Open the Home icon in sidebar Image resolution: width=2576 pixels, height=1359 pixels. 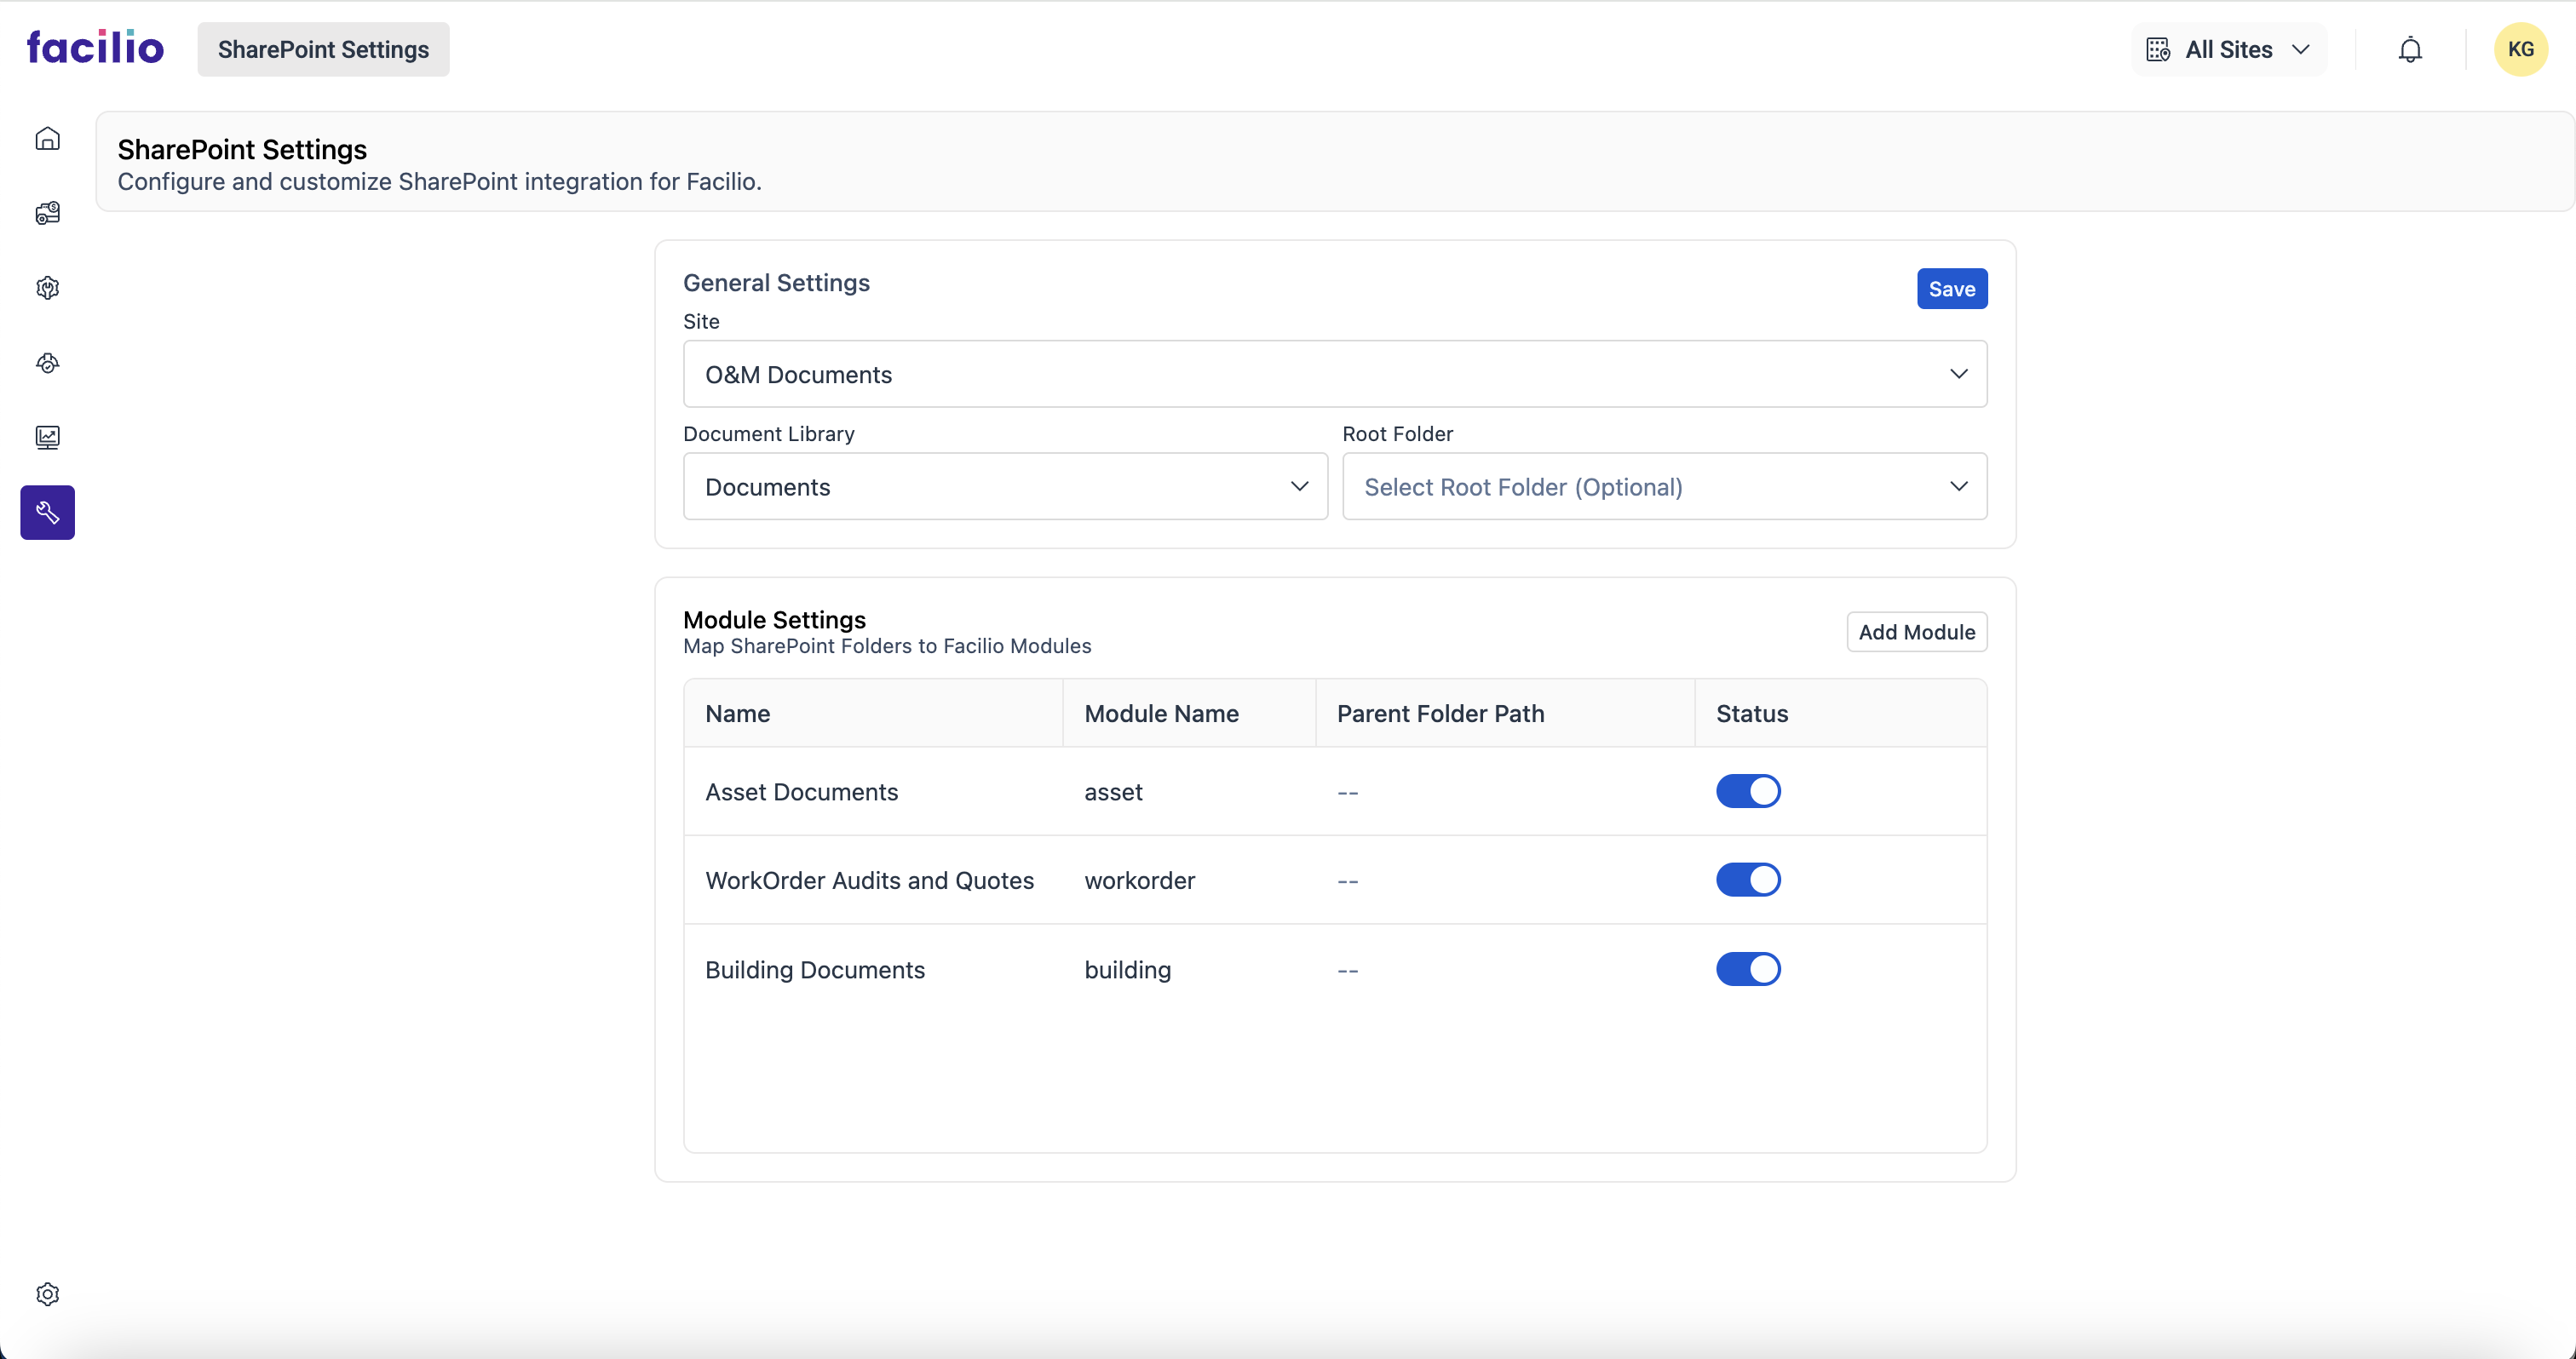tap(47, 139)
